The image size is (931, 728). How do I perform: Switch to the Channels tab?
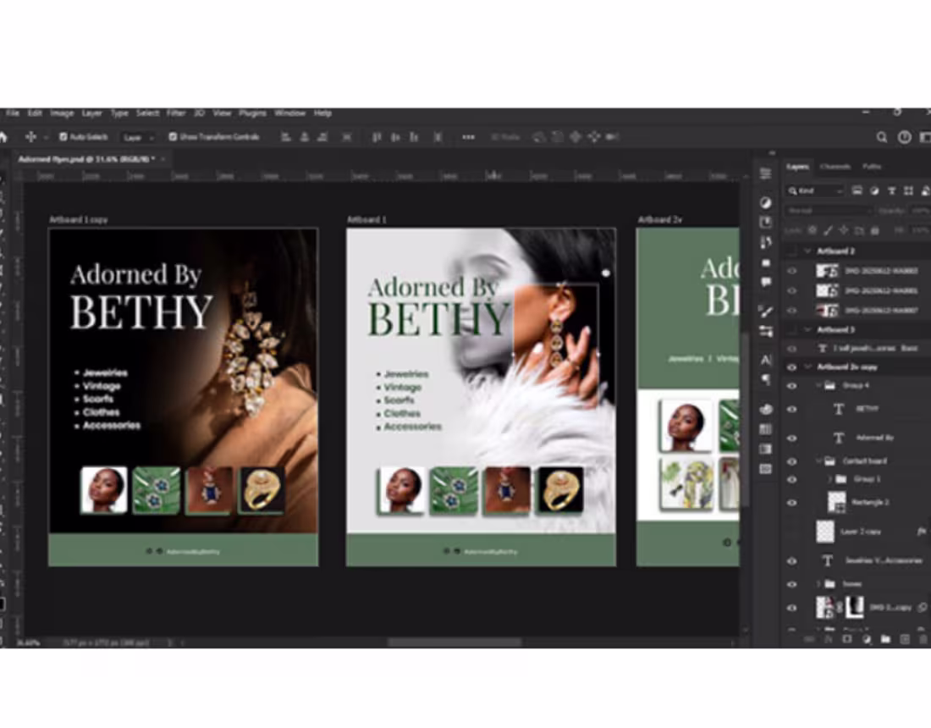tap(835, 166)
